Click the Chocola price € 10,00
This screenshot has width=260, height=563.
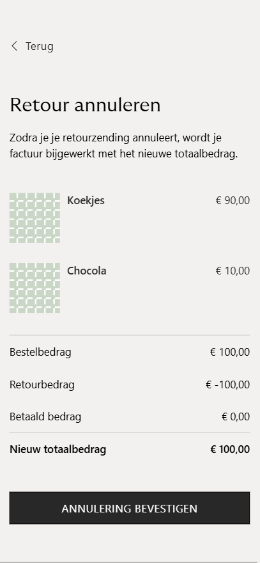click(233, 271)
